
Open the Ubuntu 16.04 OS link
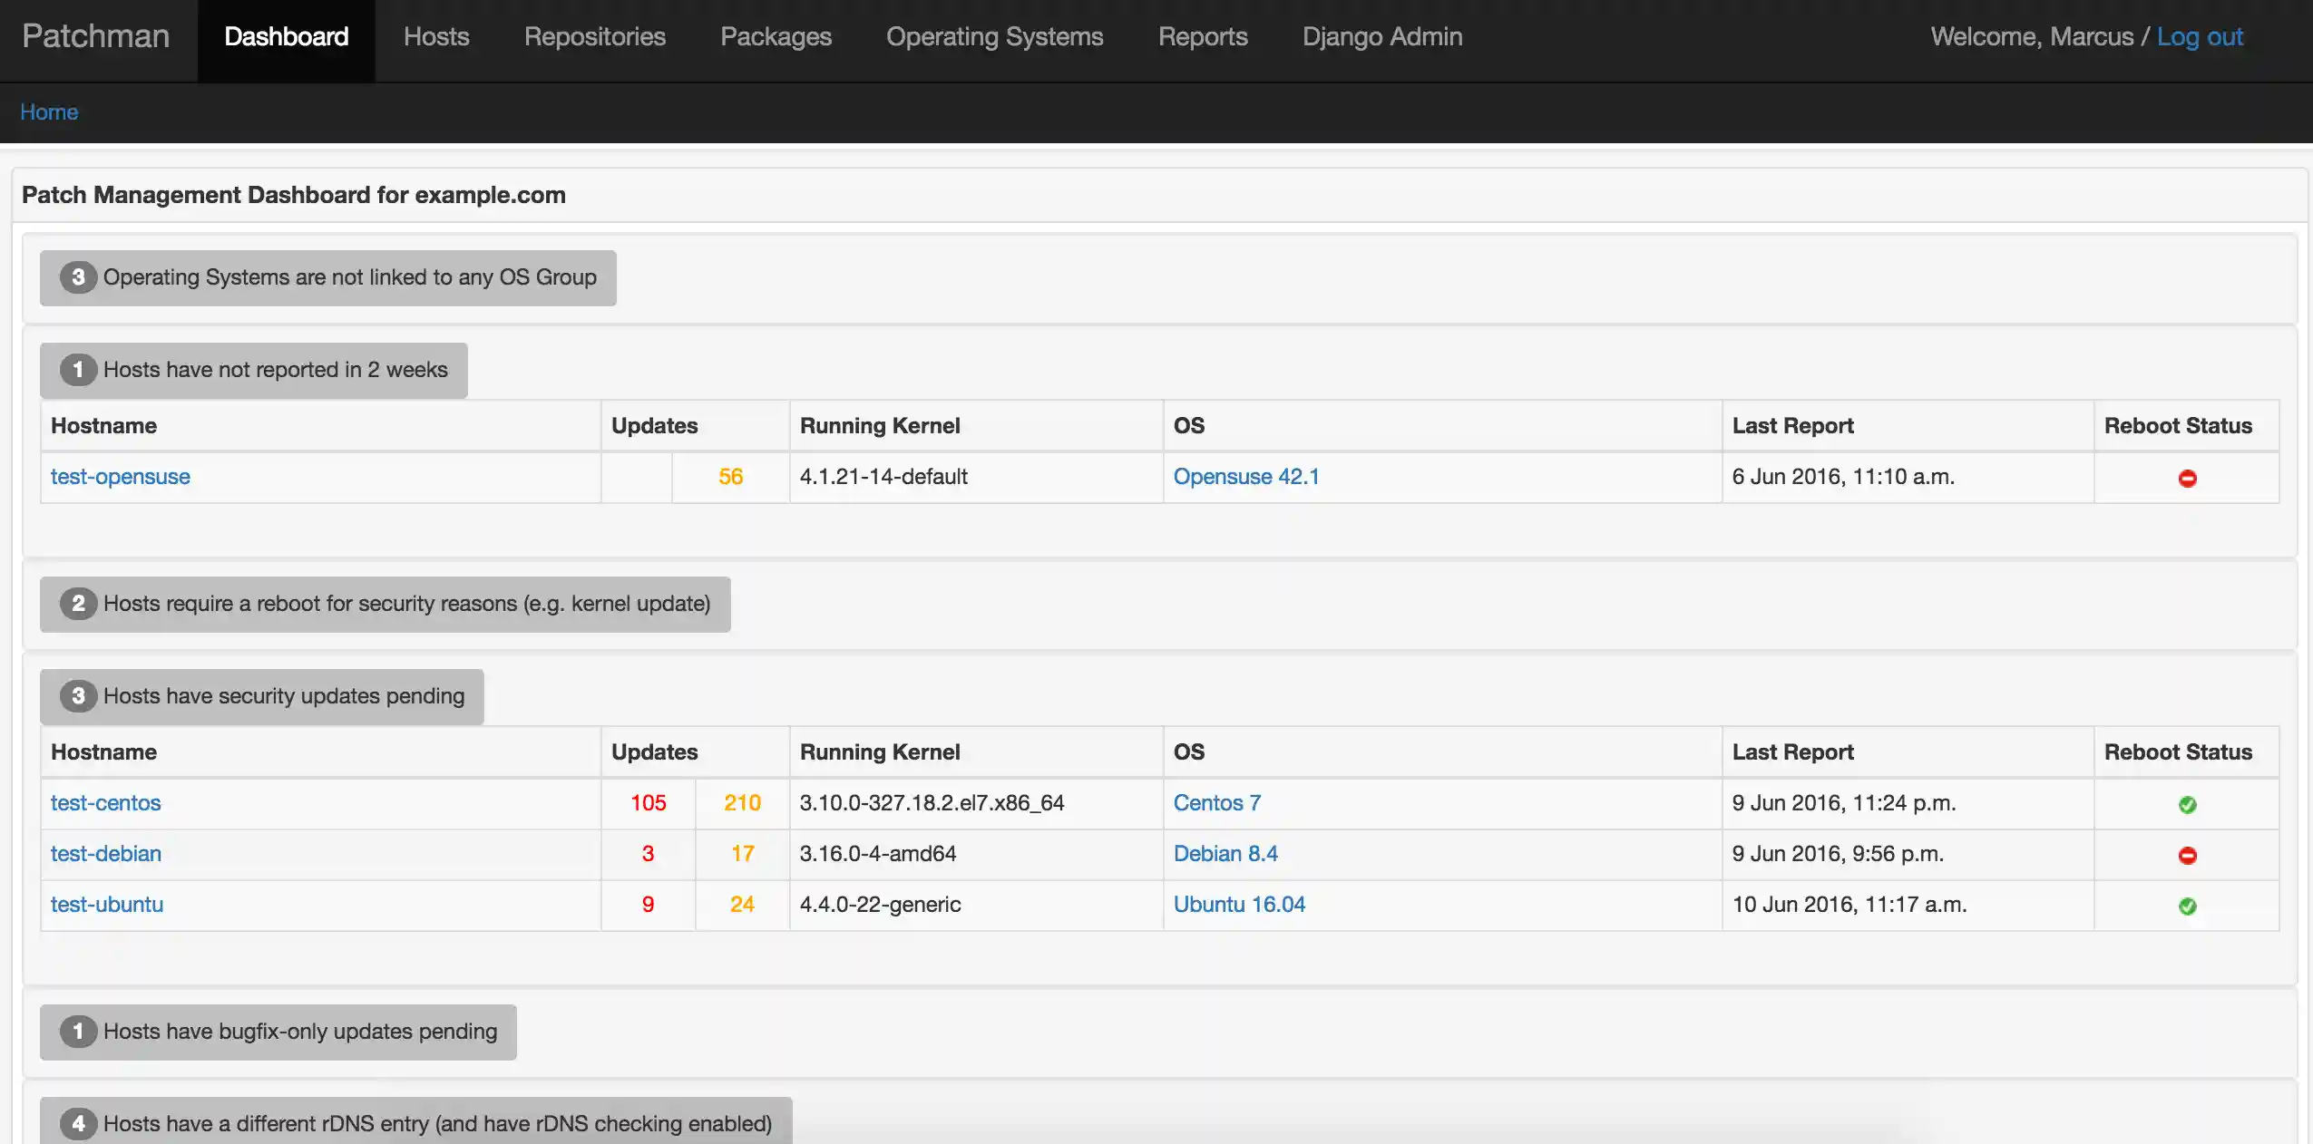click(x=1238, y=905)
